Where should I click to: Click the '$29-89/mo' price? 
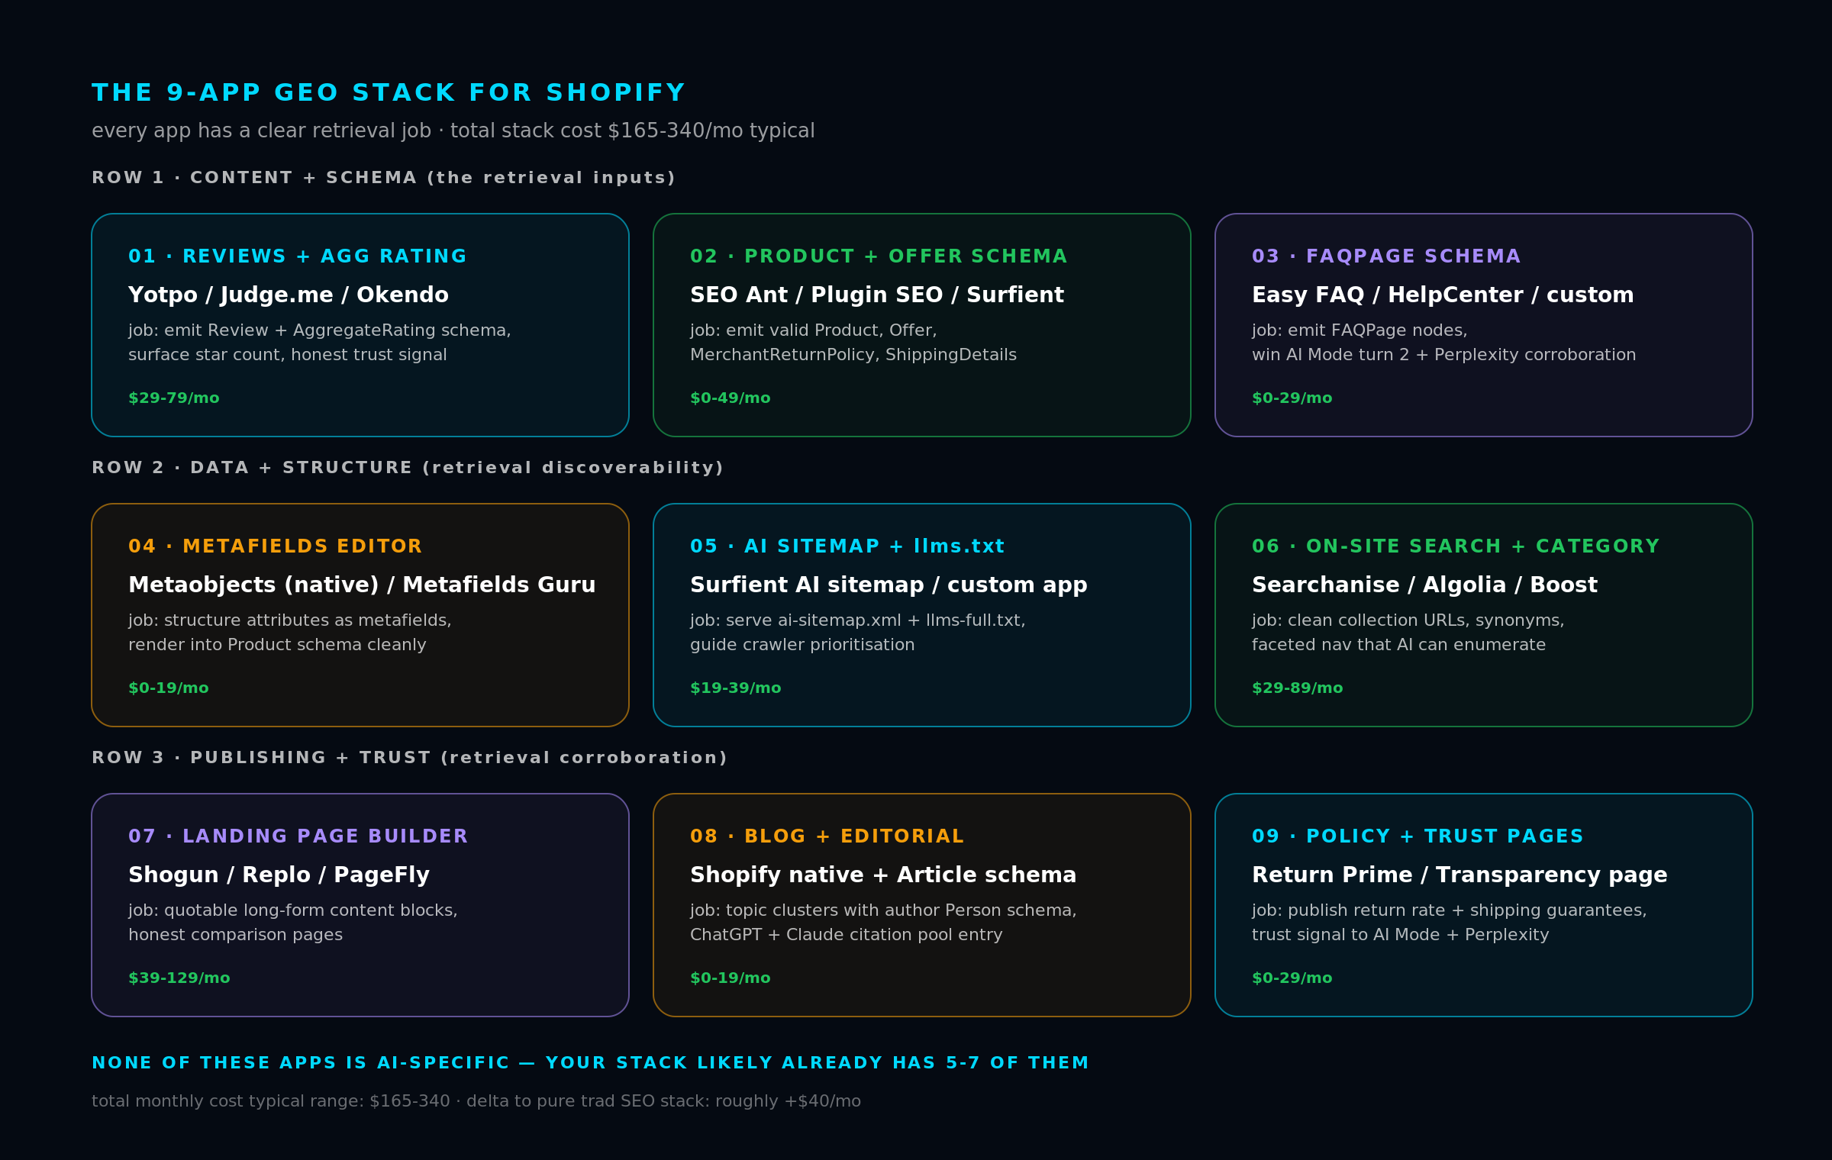coord(1298,688)
